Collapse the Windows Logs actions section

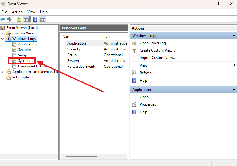point(234,36)
